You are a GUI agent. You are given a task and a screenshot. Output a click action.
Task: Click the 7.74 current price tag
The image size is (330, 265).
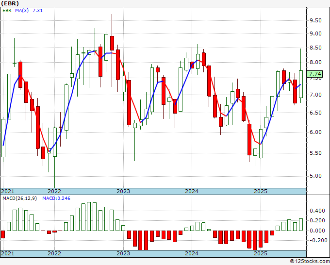coord(315,74)
